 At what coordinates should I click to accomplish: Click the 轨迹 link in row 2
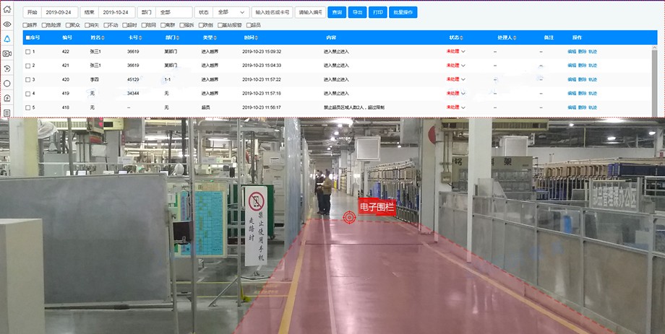point(593,66)
